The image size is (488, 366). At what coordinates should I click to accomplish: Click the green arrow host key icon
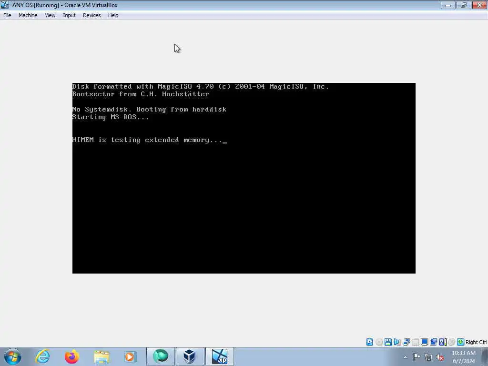[x=461, y=342]
